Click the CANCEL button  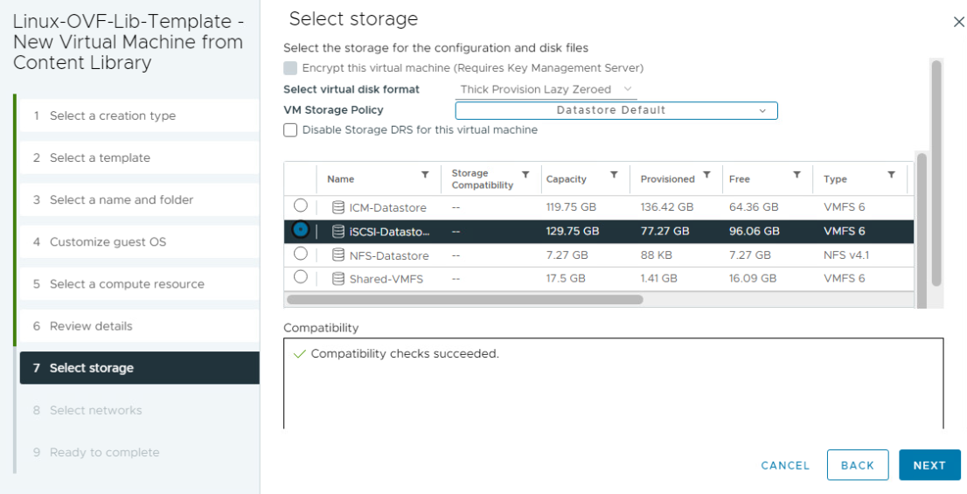coord(785,466)
